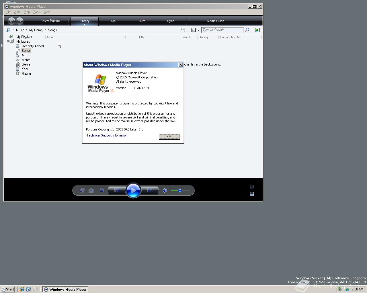Close the About Windows Media Player dialog
Screen dimensions: 367x293
pos(181,65)
